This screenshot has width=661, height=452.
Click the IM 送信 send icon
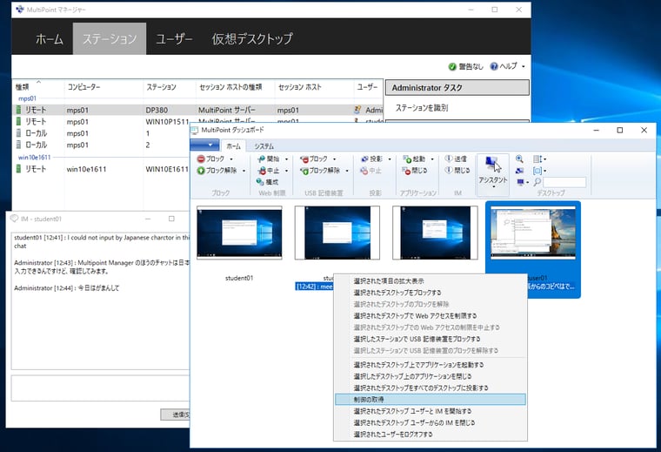(450, 159)
